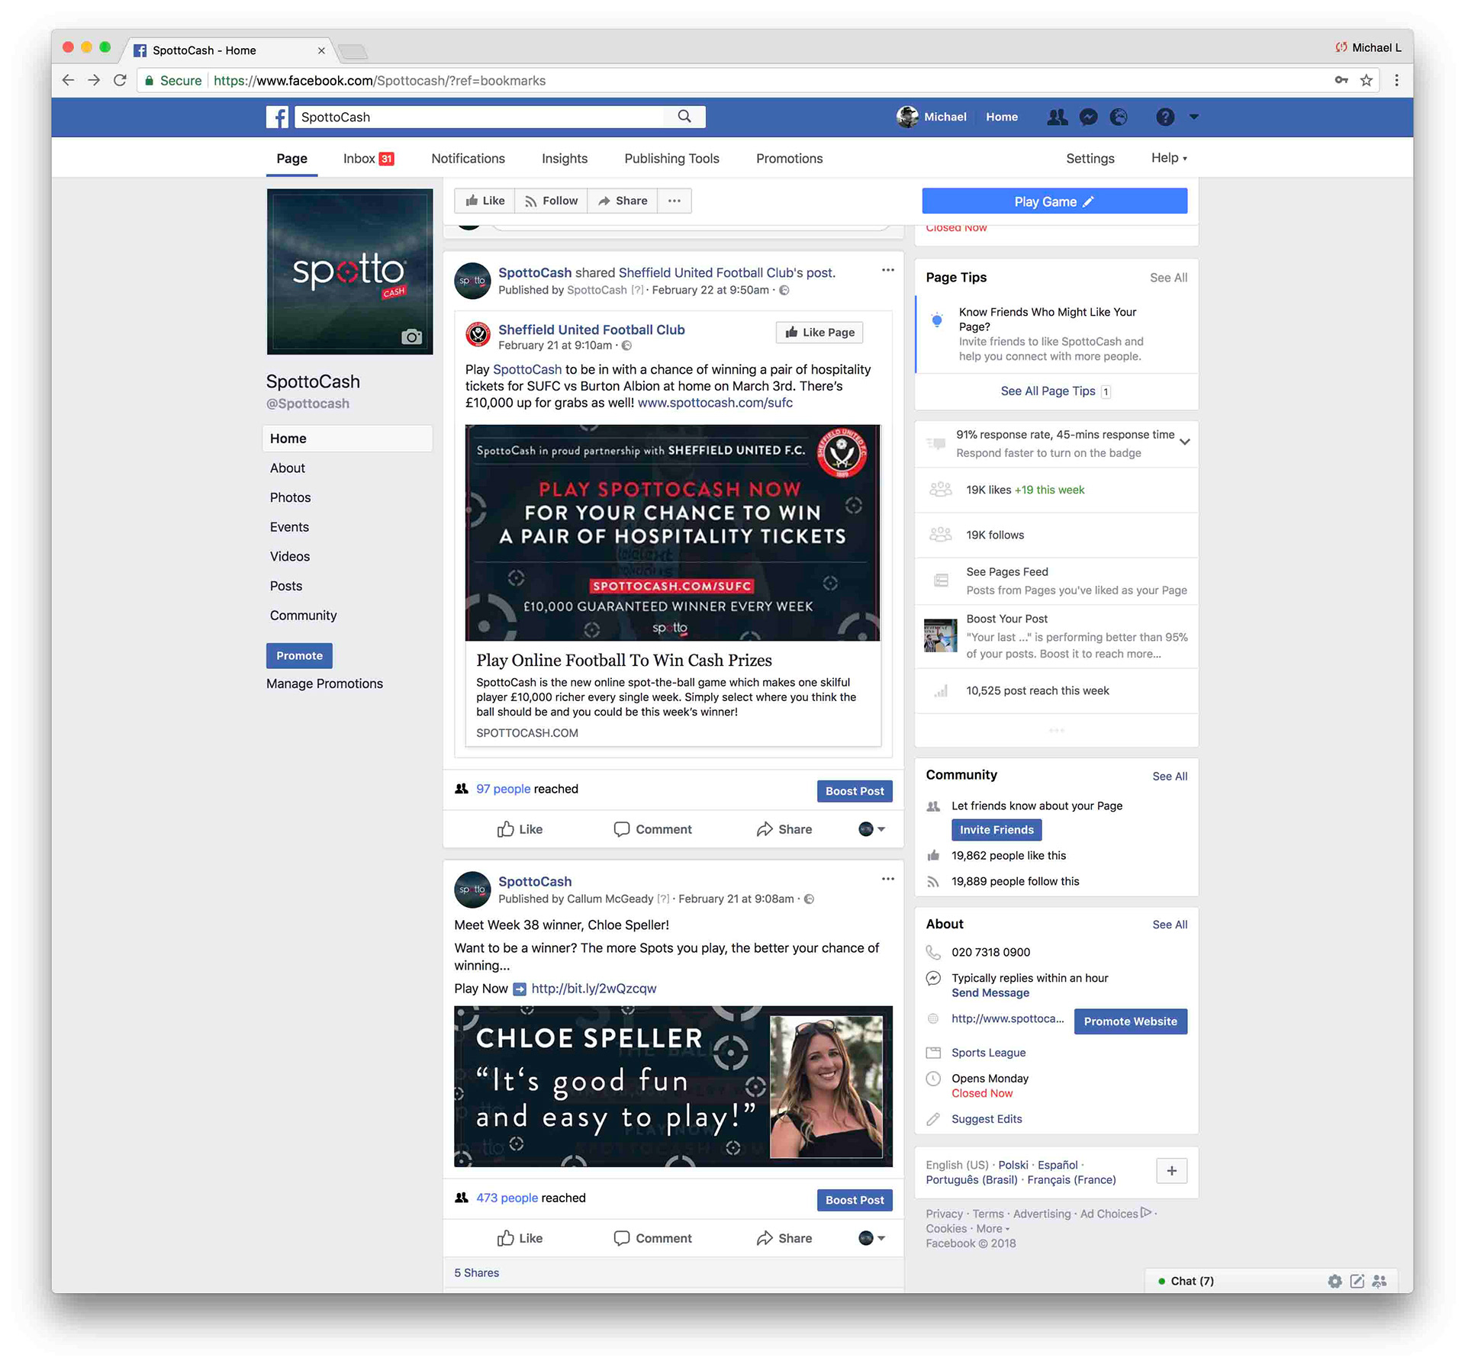This screenshot has height=1367, width=1465.
Task: Click the Like Page button for Sheffield United
Action: [819, 332]
